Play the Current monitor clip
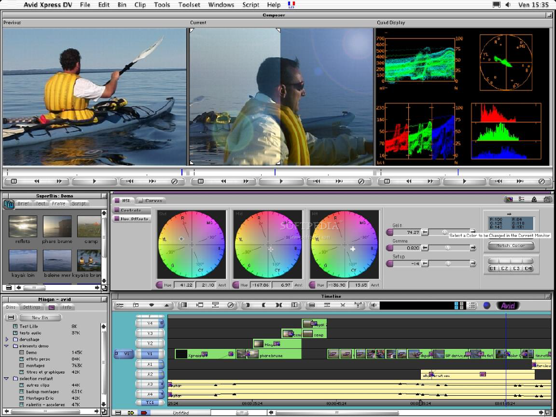Screen dimensions: 556x417 [x=281, y=182]
